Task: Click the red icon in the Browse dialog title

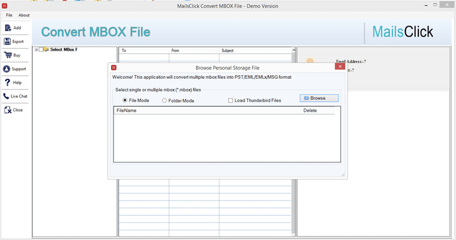Action: [x=113, y=68]
